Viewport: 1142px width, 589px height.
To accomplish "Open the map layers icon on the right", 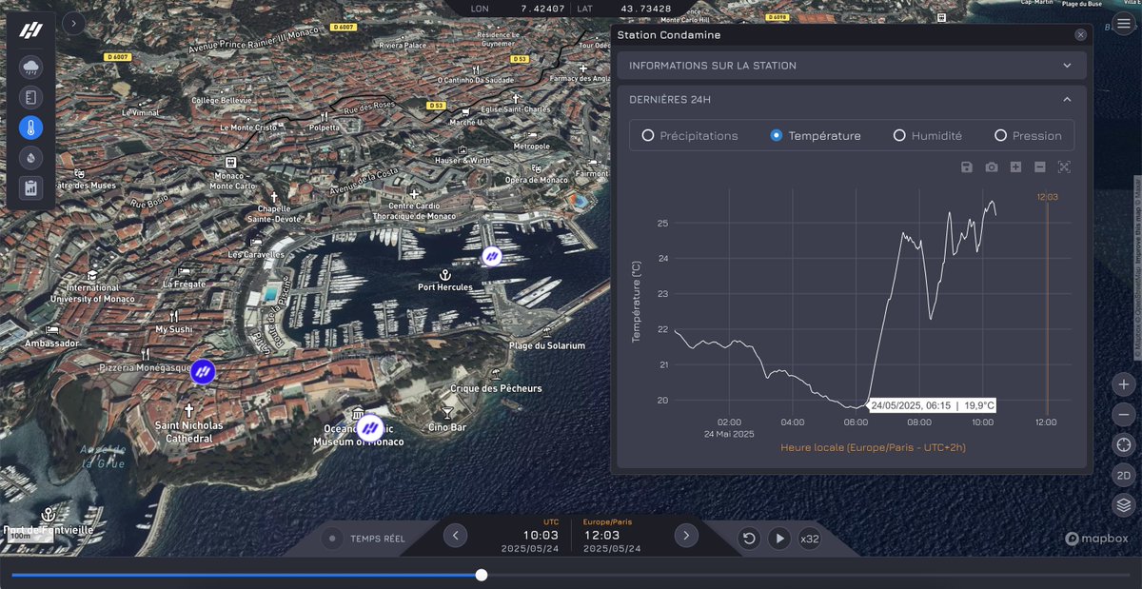I will [1122, 505].
